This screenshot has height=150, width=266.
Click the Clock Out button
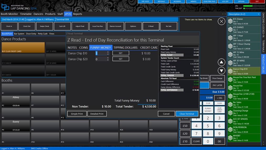[27, 26]
